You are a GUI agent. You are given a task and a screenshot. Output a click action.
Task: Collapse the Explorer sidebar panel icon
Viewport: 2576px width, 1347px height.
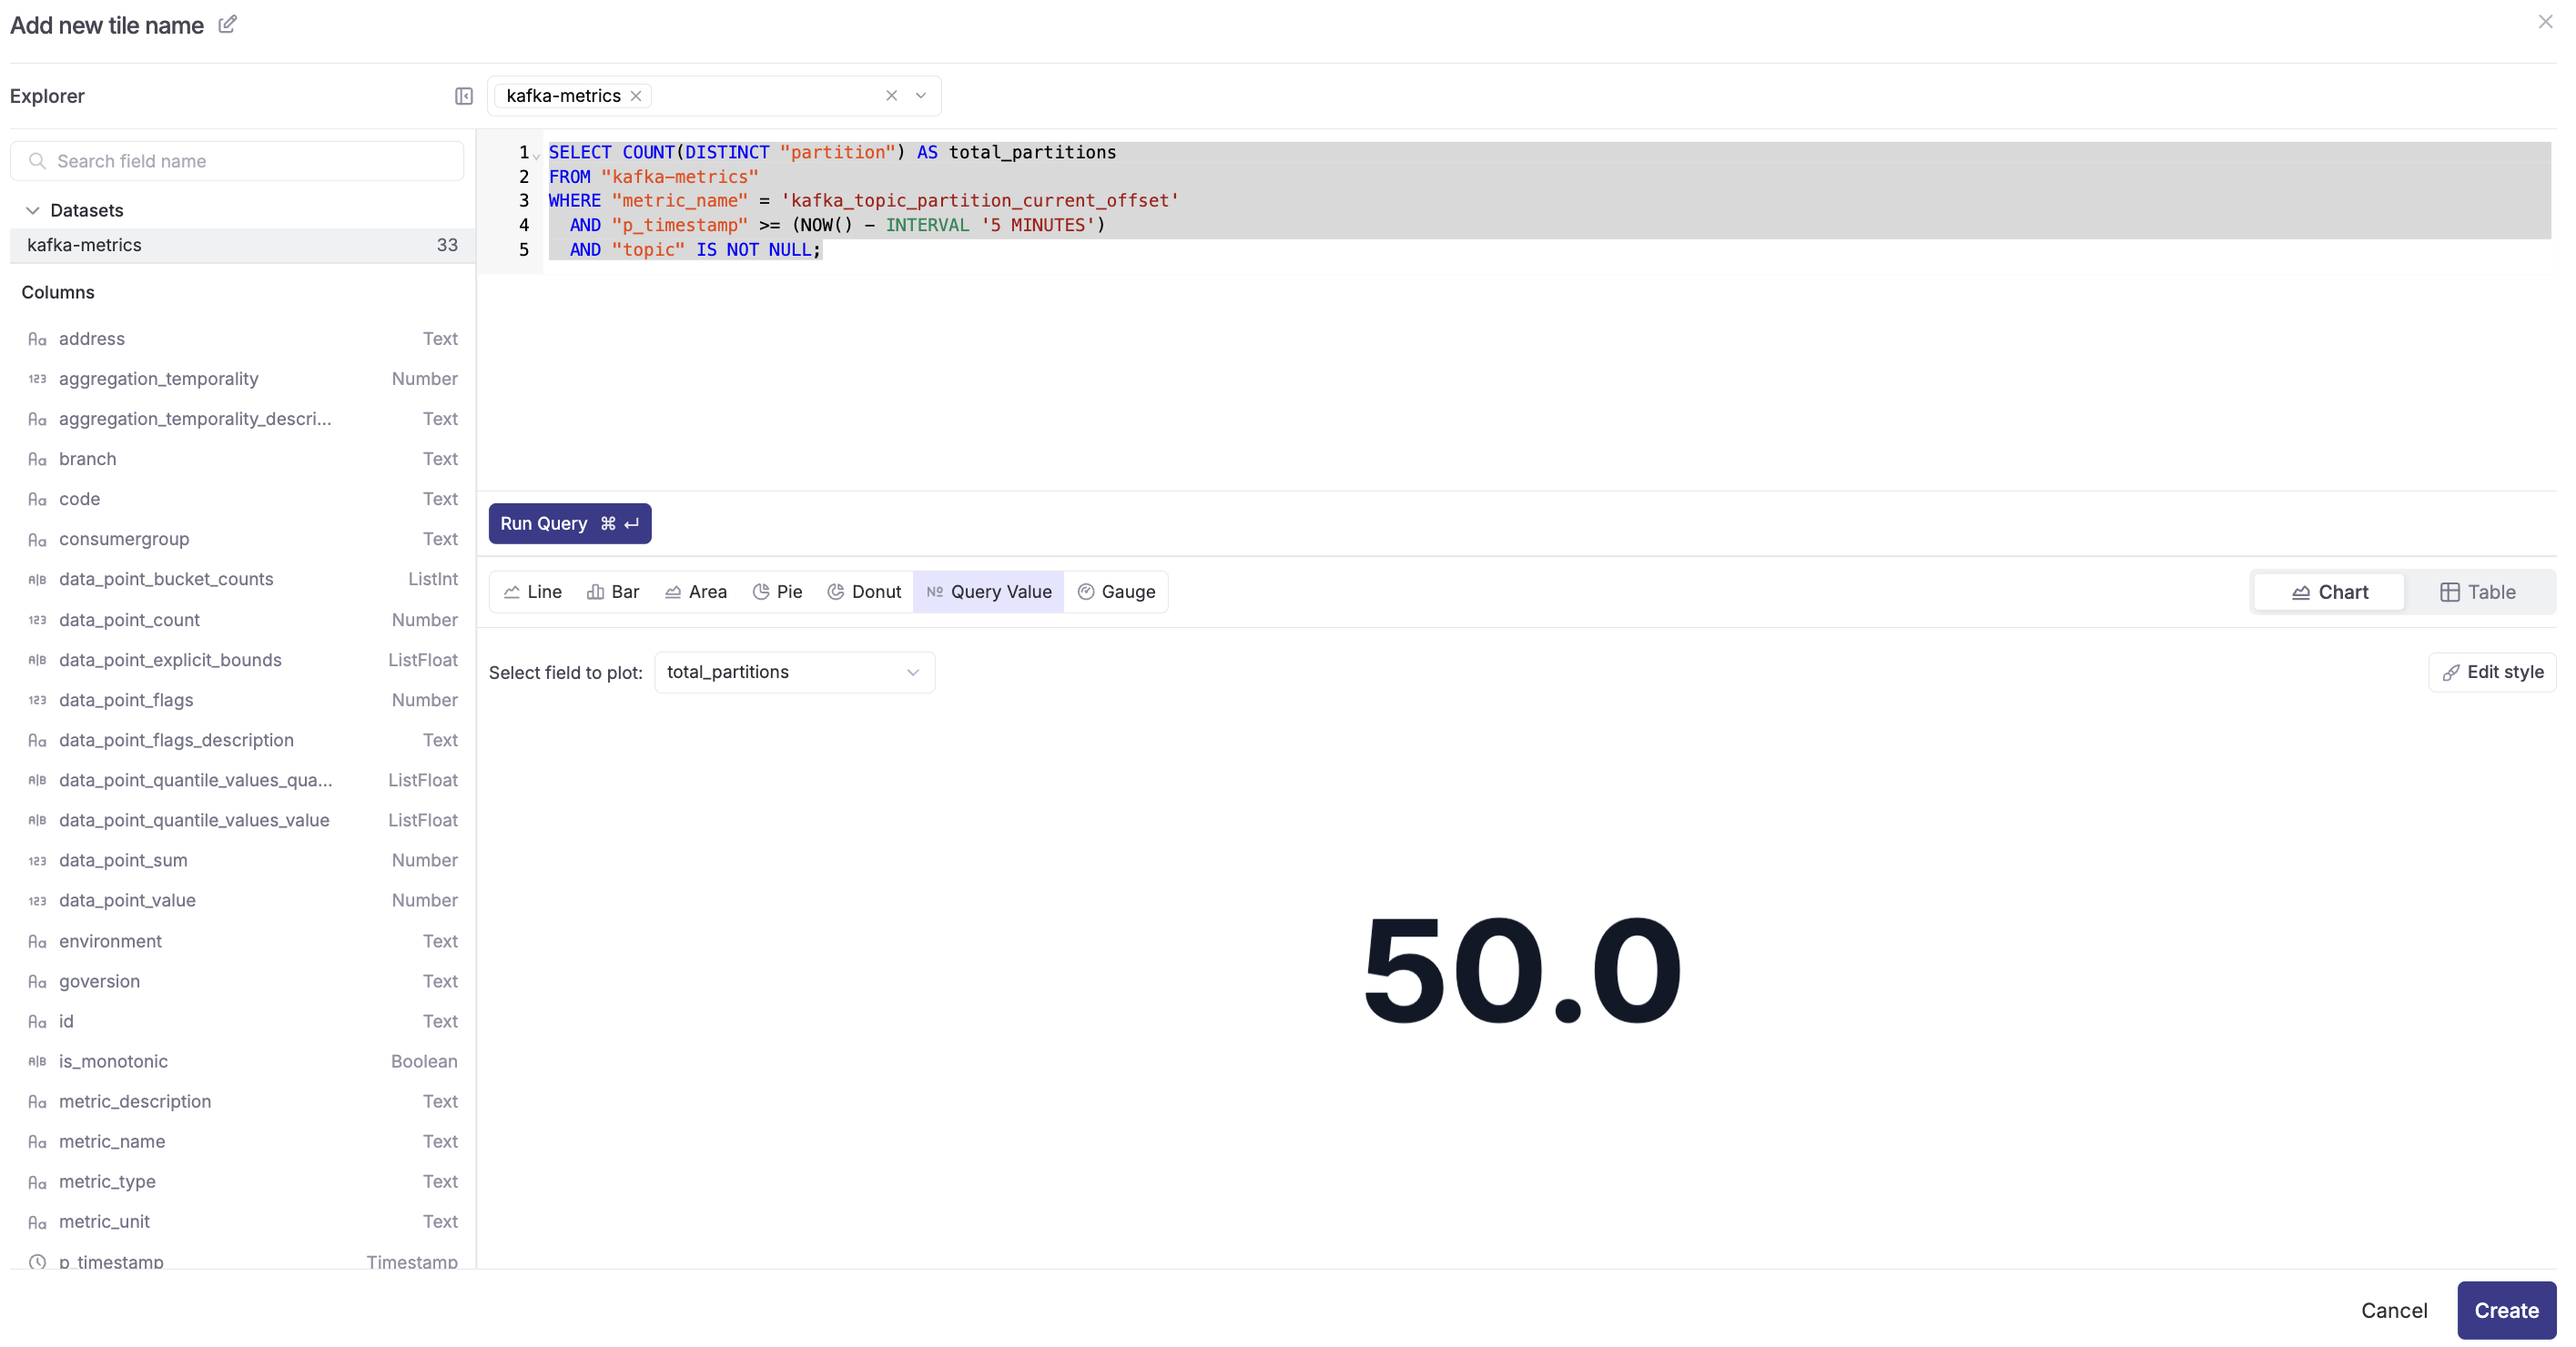[463, 96]
